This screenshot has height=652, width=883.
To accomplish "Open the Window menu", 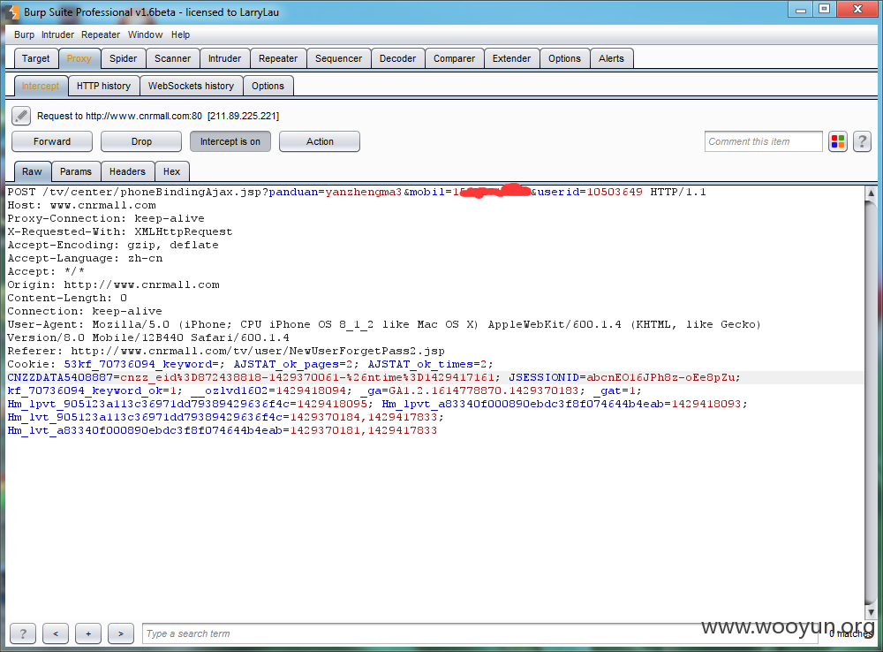I will pyautogui.click(x=146, y=34).
